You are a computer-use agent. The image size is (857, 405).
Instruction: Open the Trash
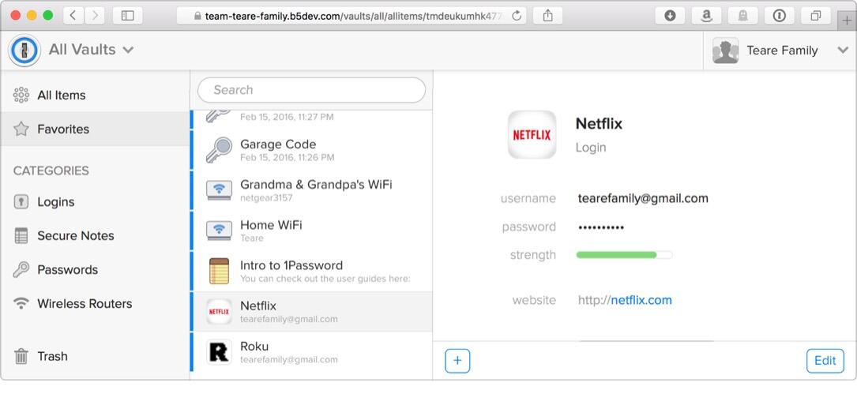click(95, 356)
